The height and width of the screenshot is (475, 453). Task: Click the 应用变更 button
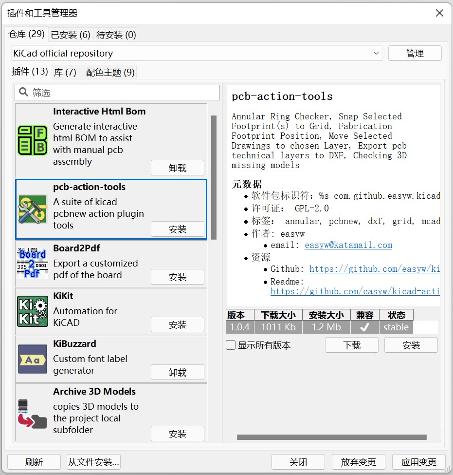(x=419, y=462)
